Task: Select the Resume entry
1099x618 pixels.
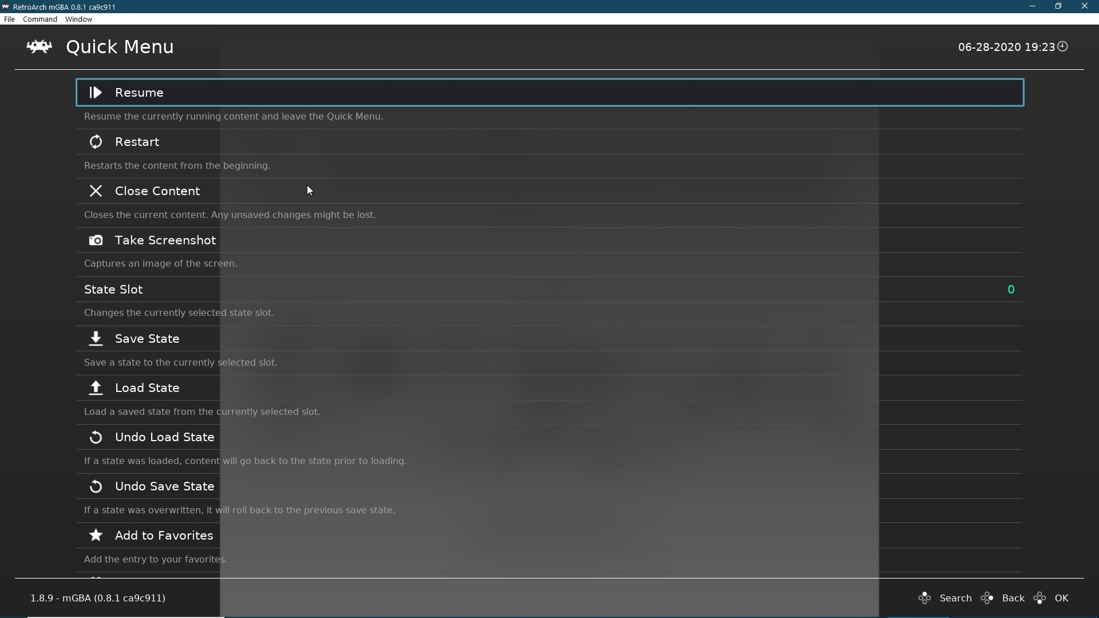Action: click(x=139, y=92)
